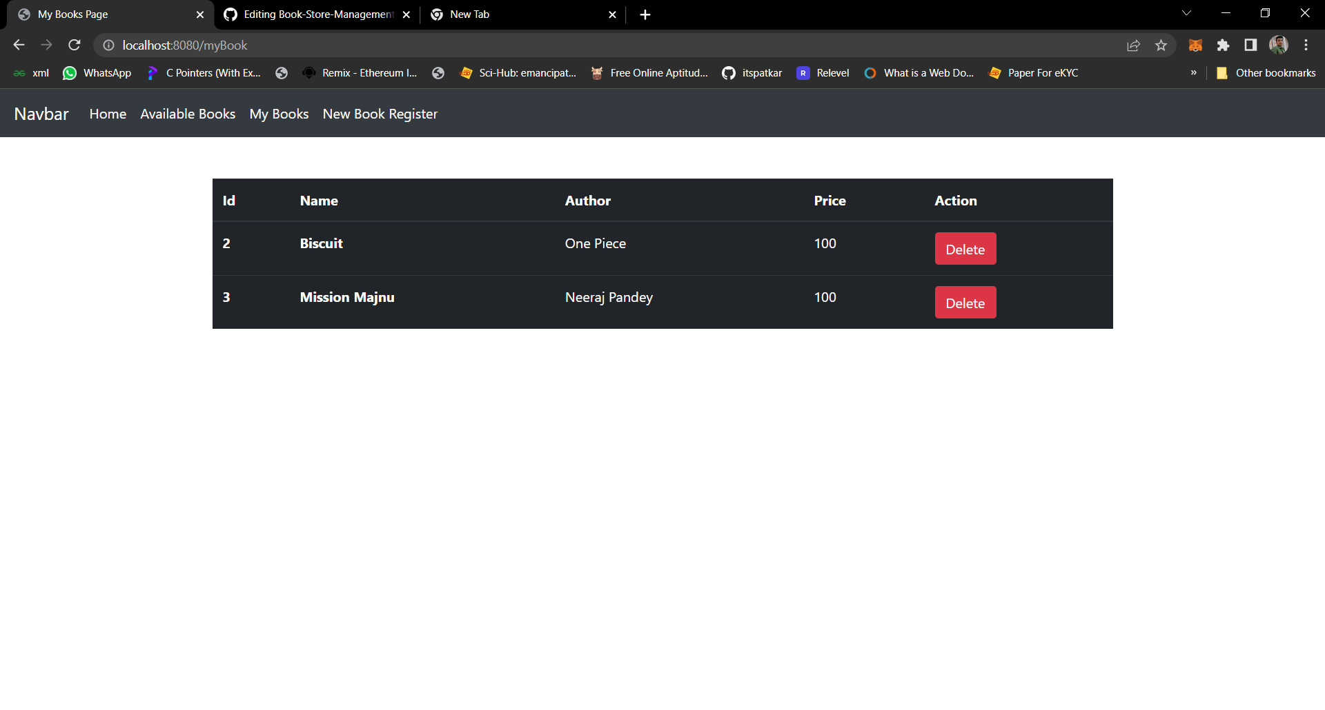The height and width of the screenshot is (710, 1325).
Task: Bookmark this page using the star icon
Action: pos(1161,45)
